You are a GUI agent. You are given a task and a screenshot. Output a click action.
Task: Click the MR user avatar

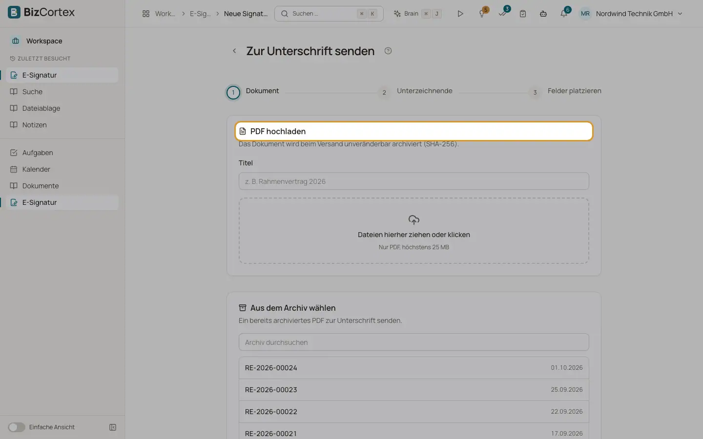[x=585, y=14]
